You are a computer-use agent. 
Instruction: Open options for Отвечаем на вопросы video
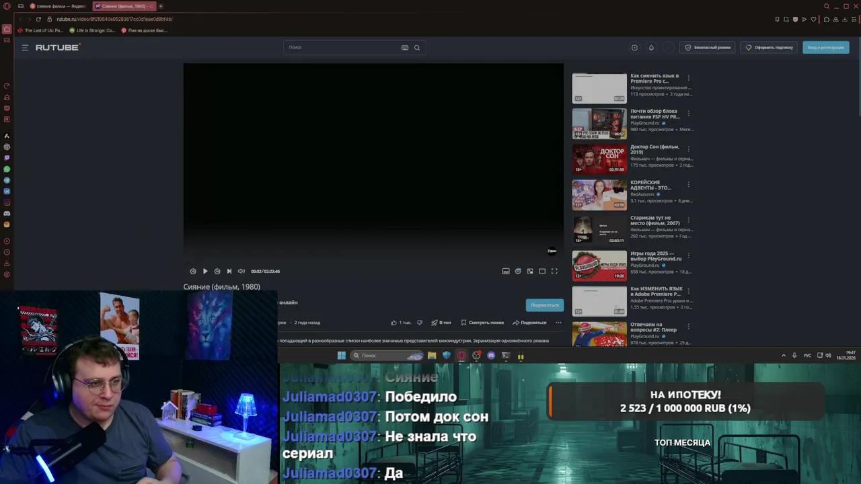point(688,327)
